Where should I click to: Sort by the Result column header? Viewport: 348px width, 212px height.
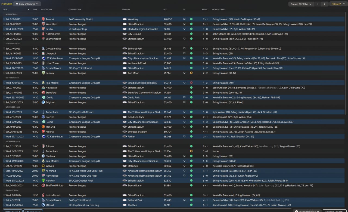(205, 9)
